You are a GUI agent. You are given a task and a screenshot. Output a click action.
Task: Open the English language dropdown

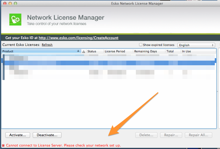[196, 45]
